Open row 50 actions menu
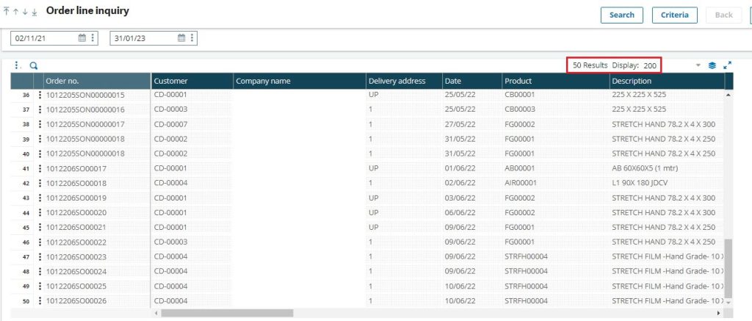Viewport: 752px width, 321px height. 40,301
